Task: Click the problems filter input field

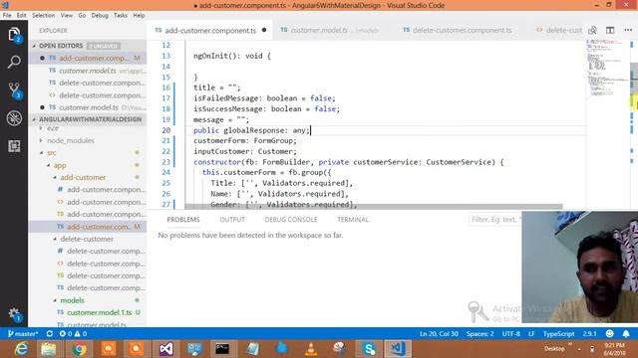Action: point(494,220)
